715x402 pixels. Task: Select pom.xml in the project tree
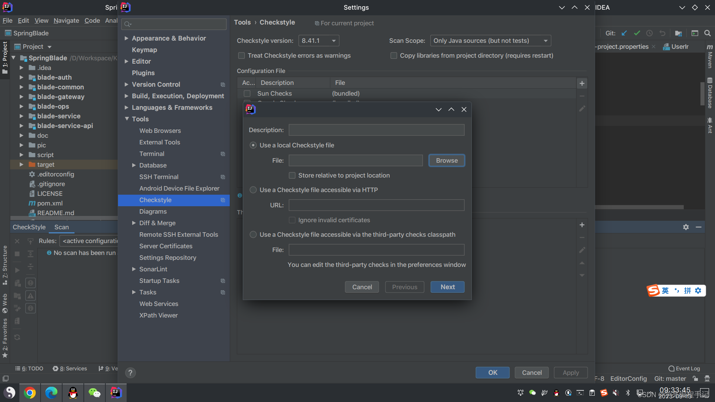click(x=50, y=203)
